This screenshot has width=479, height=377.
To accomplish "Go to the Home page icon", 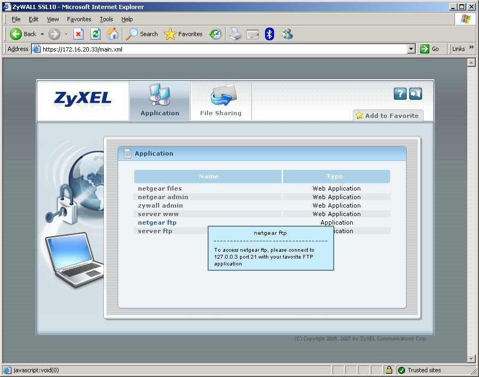I will pyautogui.click(x=112, y=34).
